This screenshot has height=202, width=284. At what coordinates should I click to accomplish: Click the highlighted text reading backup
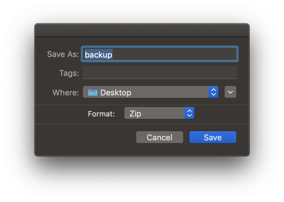point(98,54)
